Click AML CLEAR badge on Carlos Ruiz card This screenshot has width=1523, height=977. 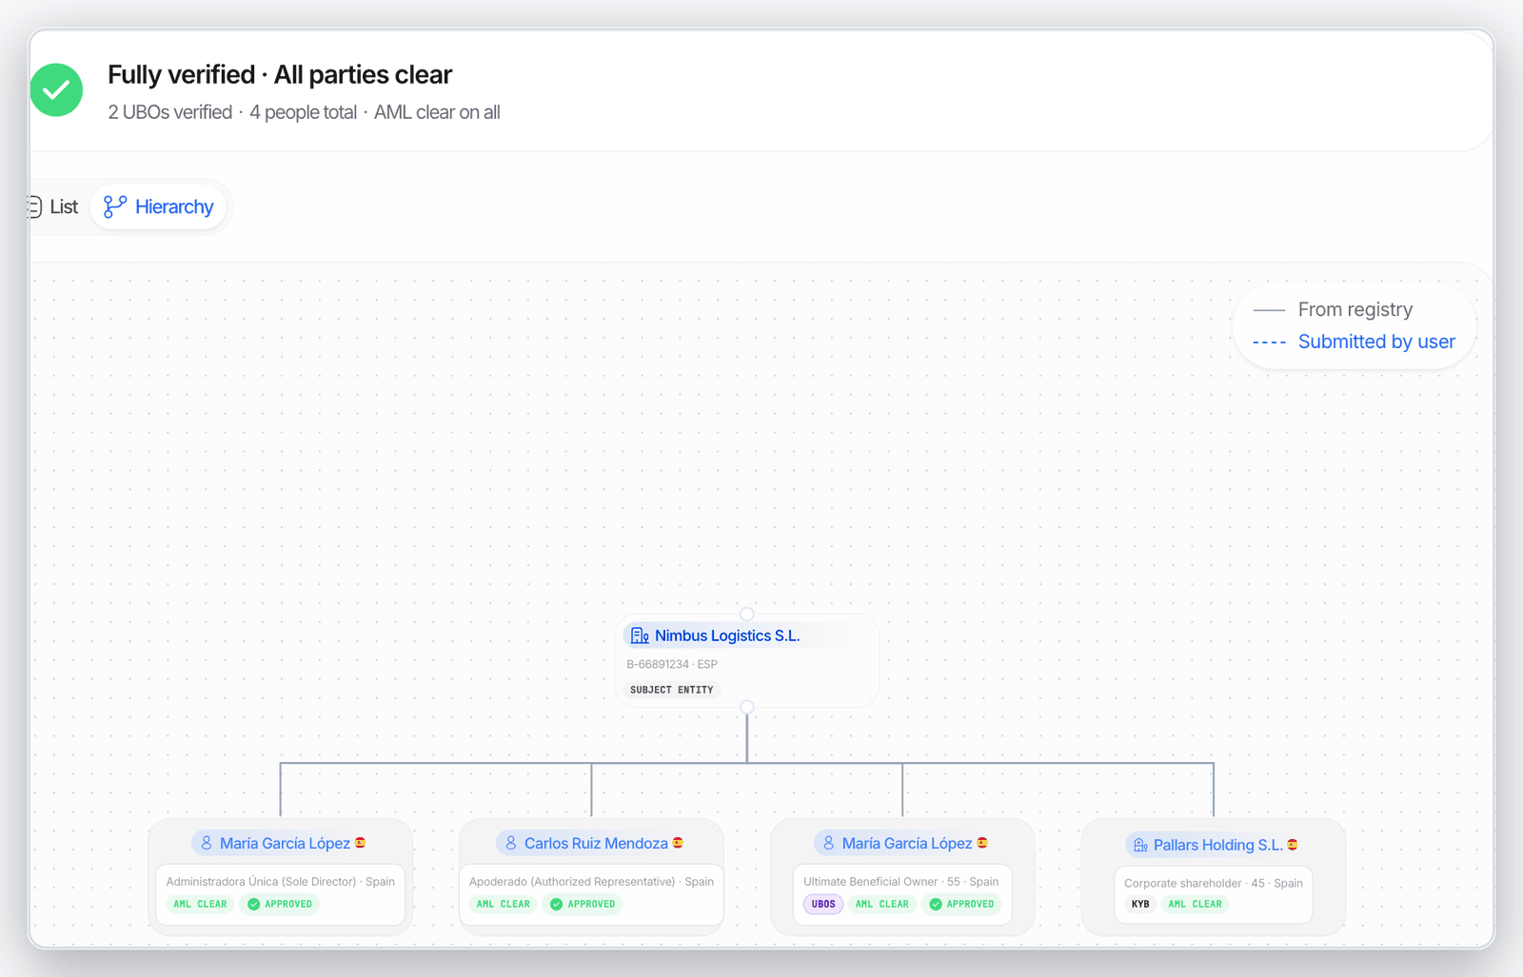[x=503, y=904]
